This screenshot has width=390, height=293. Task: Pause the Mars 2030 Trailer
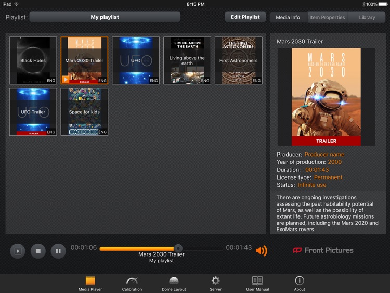click(x=58, y=251)
